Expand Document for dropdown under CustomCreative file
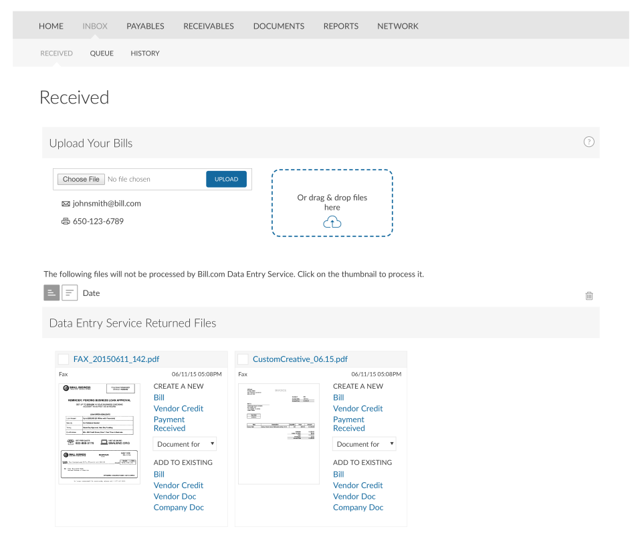 click(x=364, y=443)
